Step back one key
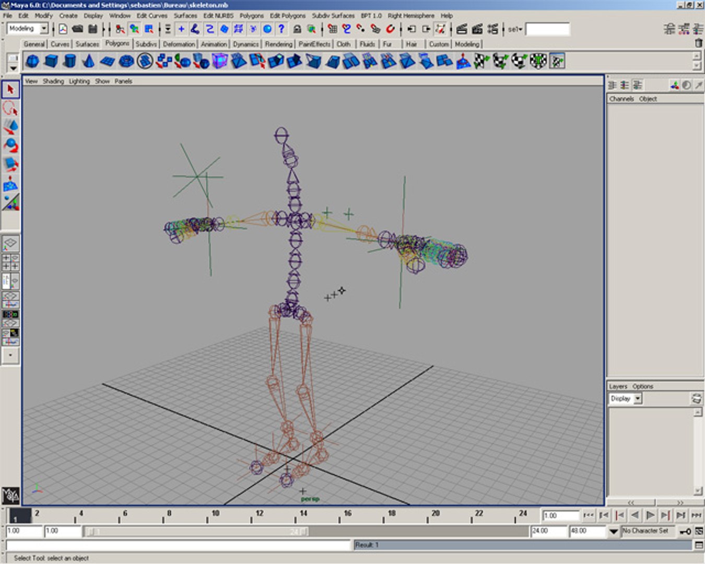Screen dimensions: 705x564 point(619,515)
